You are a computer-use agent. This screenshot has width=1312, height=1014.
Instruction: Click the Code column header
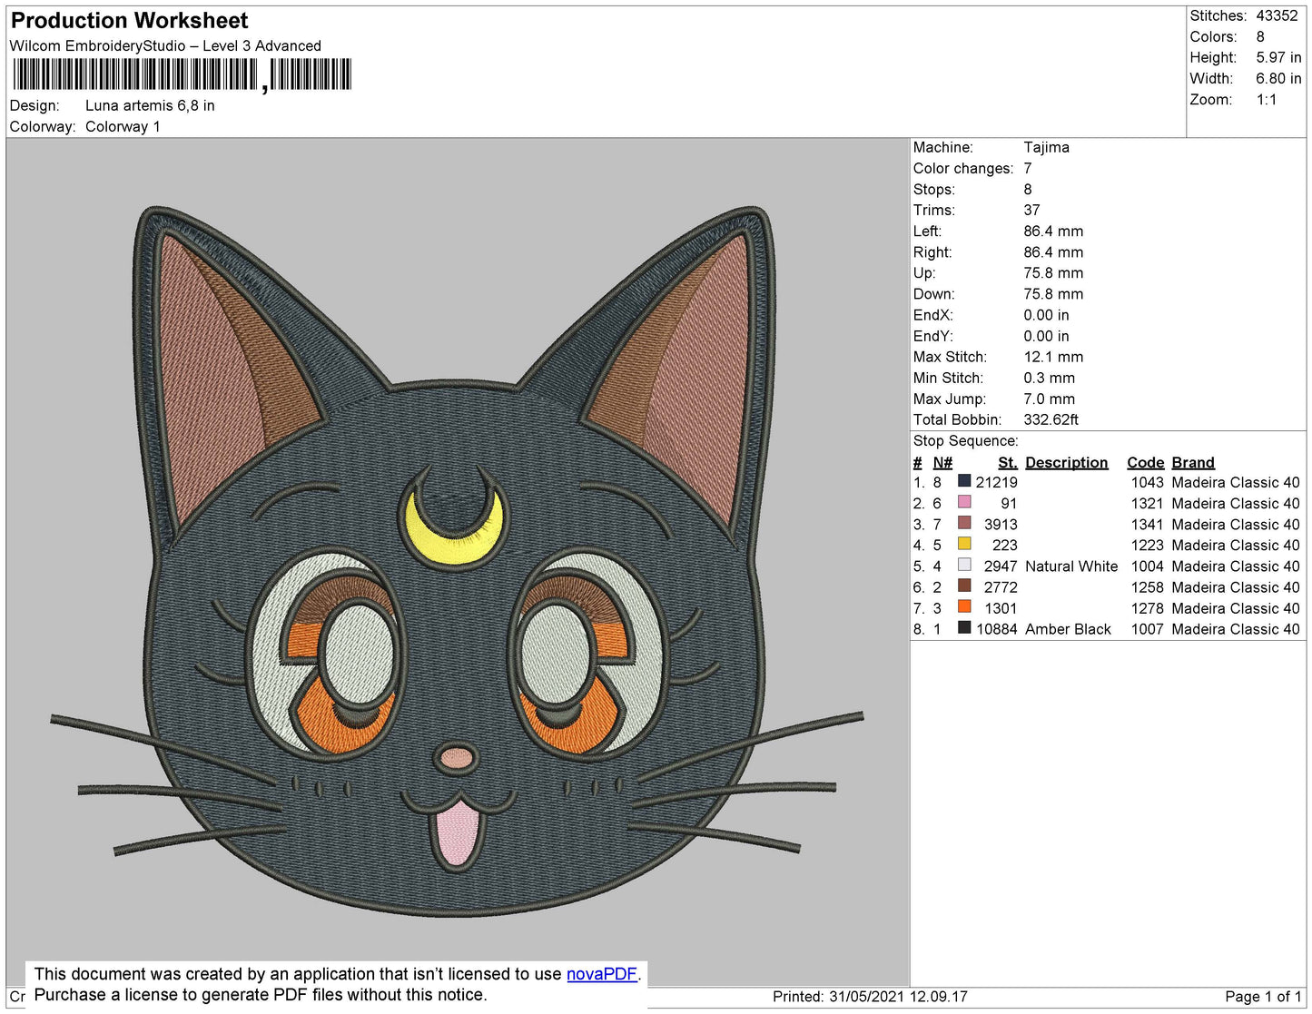click(x=1145, y=462)
